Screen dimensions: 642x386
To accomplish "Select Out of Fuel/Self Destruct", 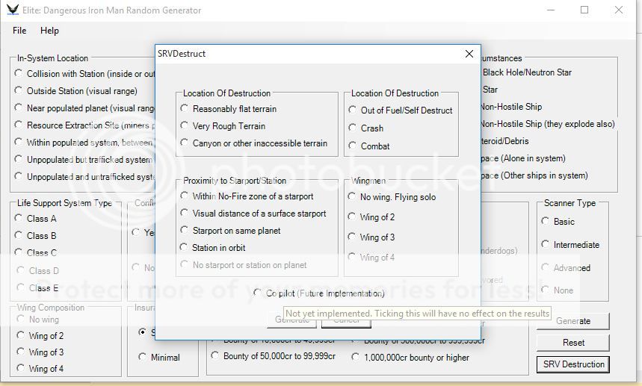I will click(x=401, y=110).
